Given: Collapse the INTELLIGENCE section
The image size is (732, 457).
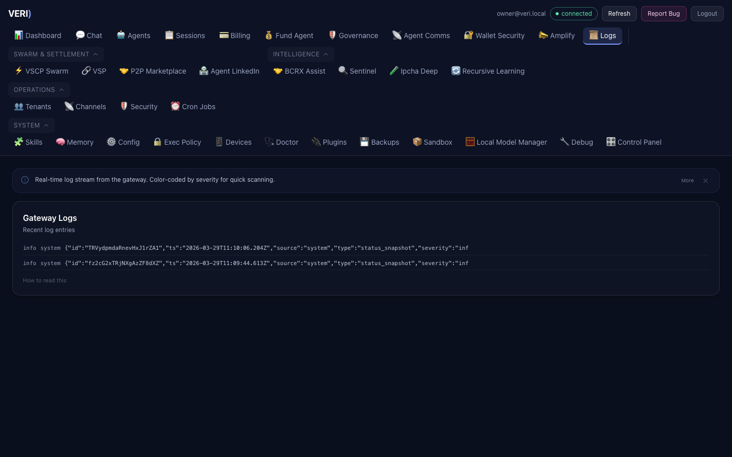Looking at the screenshot, I should (300, 54).
